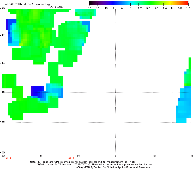This screenshot has width=193, height=169.
Task: Click the colorbar label -0.6
Action: point(147,8)
